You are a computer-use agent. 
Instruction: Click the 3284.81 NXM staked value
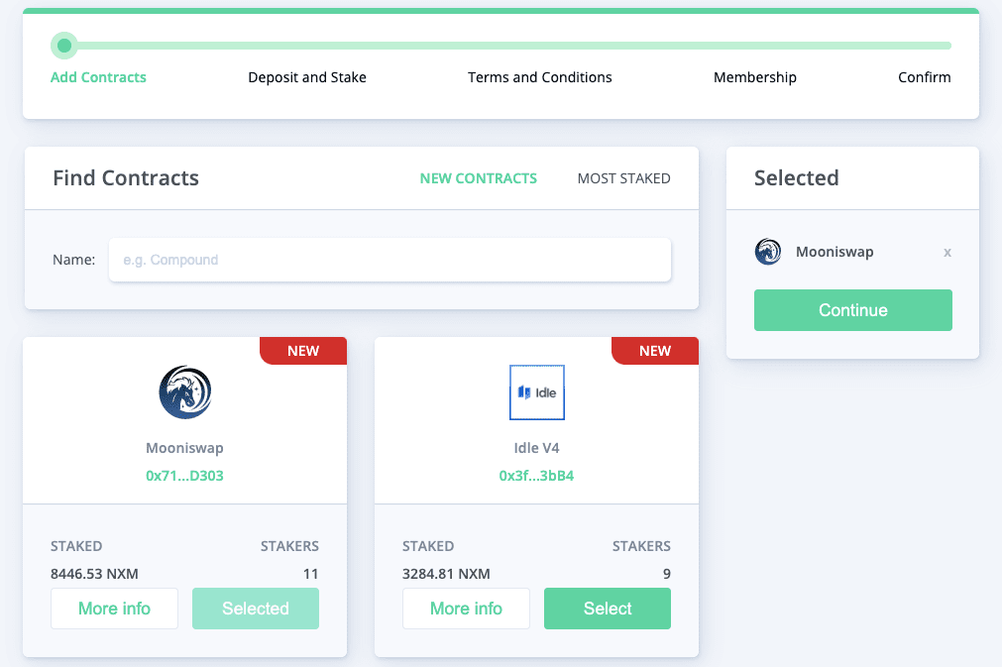(446, 574)
